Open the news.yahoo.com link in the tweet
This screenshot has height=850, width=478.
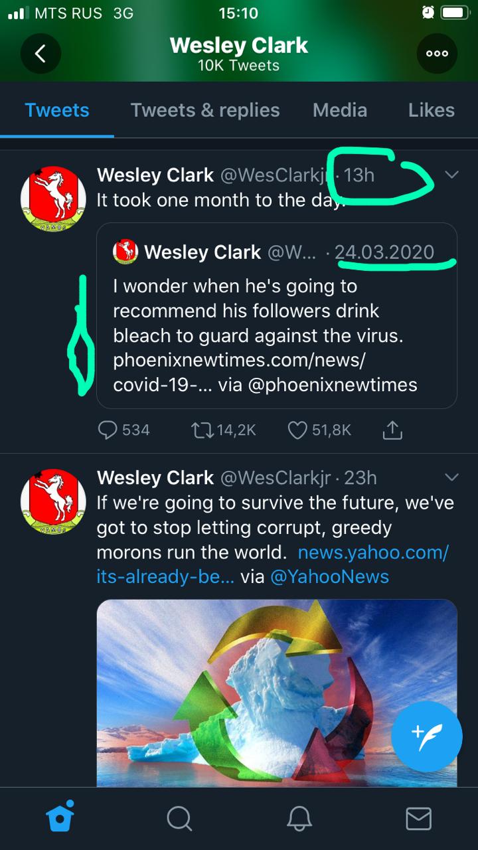pos(373,552)
